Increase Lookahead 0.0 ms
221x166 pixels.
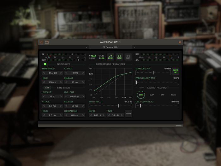(x=83, y=115)
